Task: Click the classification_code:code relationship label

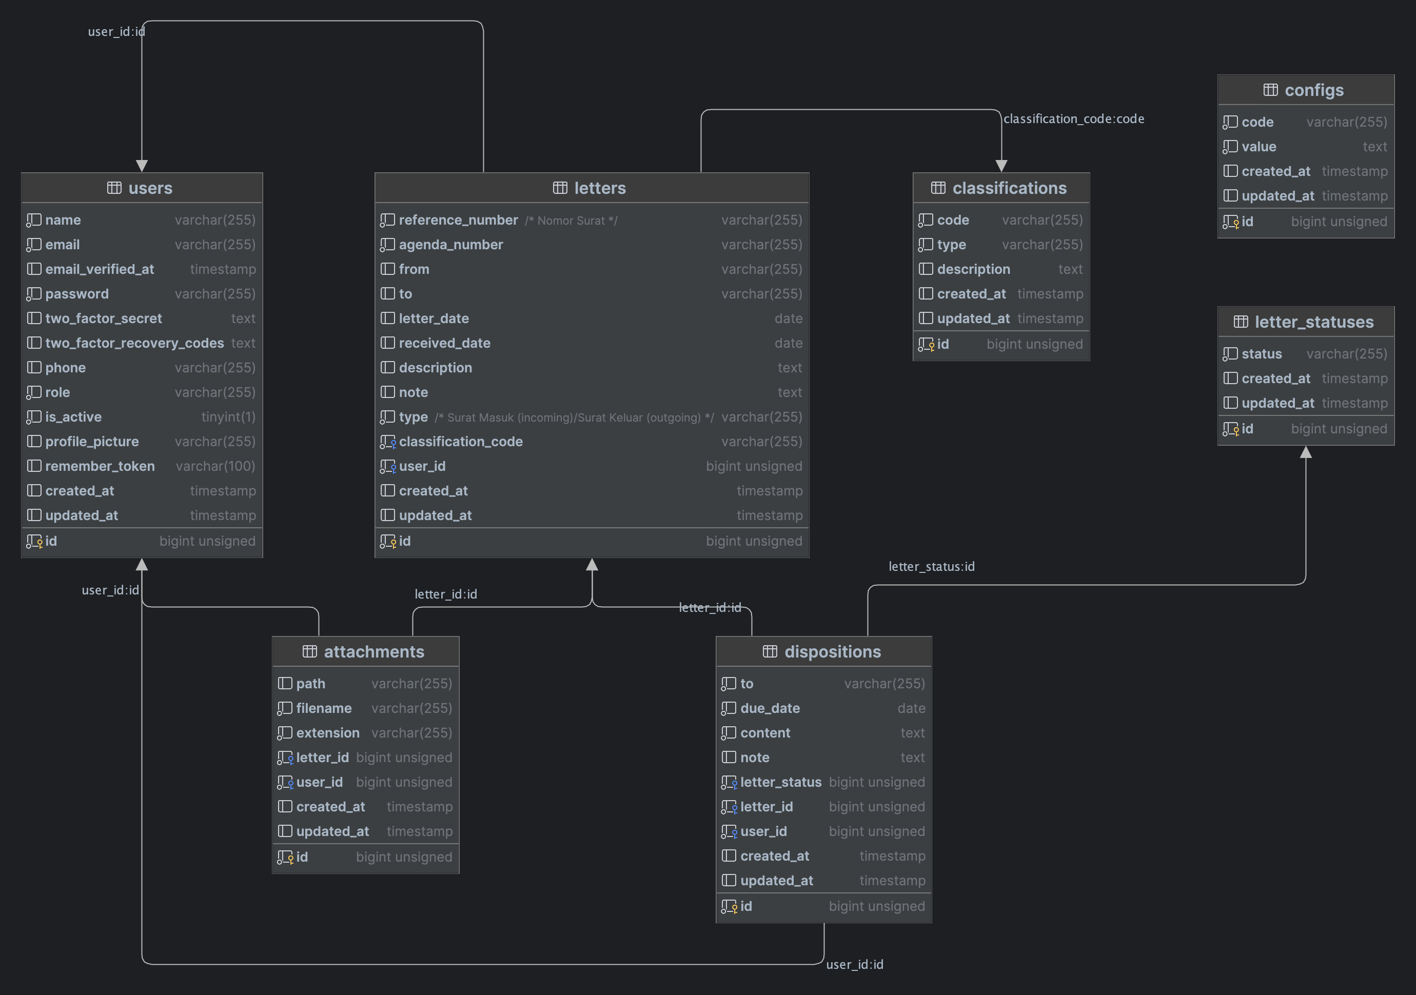Action: (1073, 119)
